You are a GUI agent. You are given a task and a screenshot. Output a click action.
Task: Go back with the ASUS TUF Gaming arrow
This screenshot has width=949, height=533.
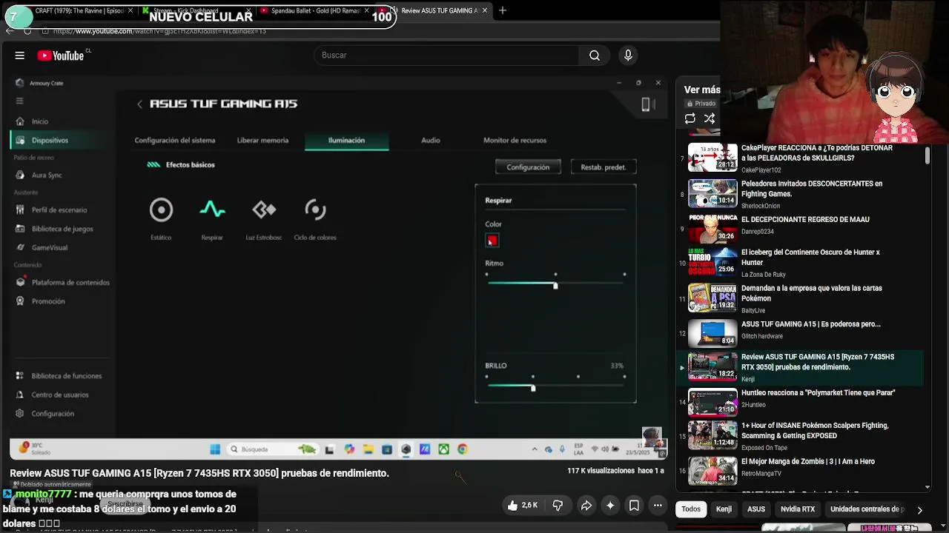coord(139,104)
